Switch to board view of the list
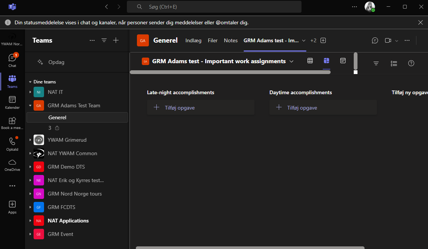 pyautogui.click(x=327, y=61)
